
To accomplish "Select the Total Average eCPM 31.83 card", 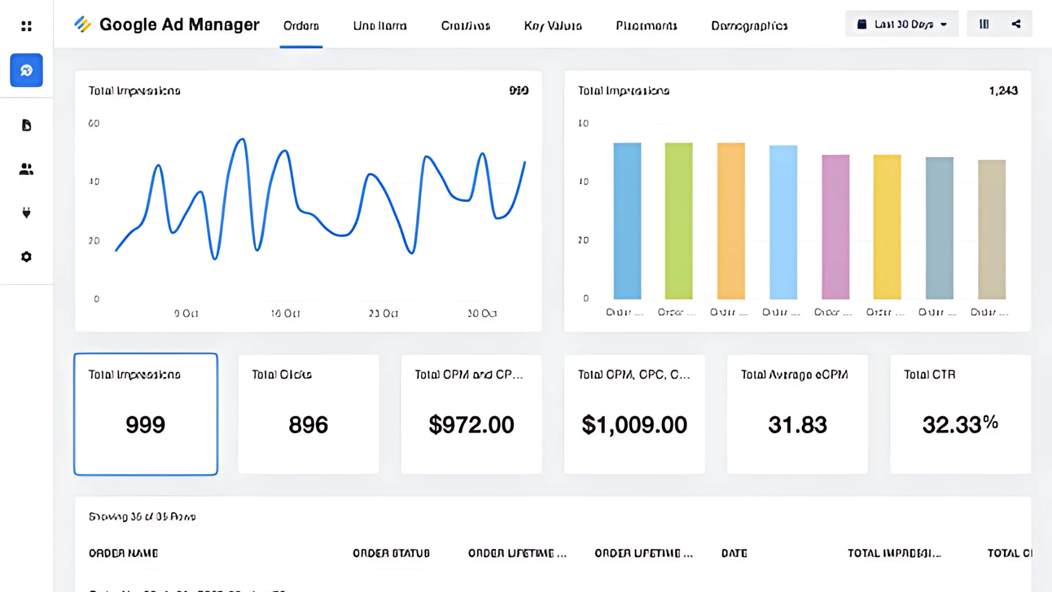I will tap(797, 414).
